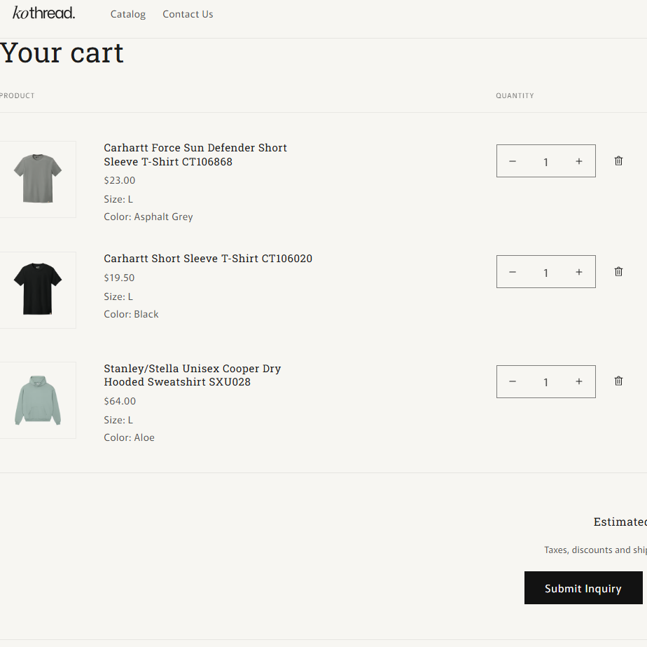
Task: Open the kothread logo home link
Action: pyautogui.click(x=43, y=13)
